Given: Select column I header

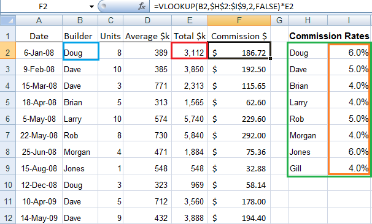Looking at the screenshot, I should click(349, 20).
